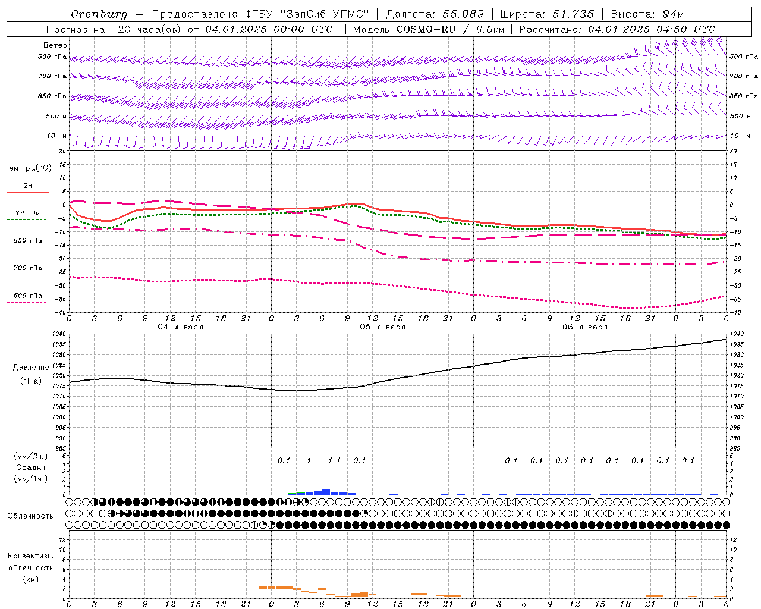Image resolution: width=761 pixels, height=609 pixels.
Task: Click the '2м' temperature legend line sample
Action: tap(27, 192)
